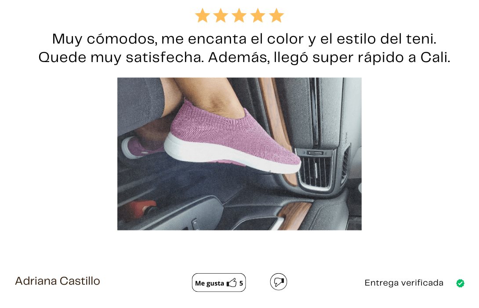Click the second review line mentioning Cali
This screenshot has height=308, width=479.
pos(244,58)
